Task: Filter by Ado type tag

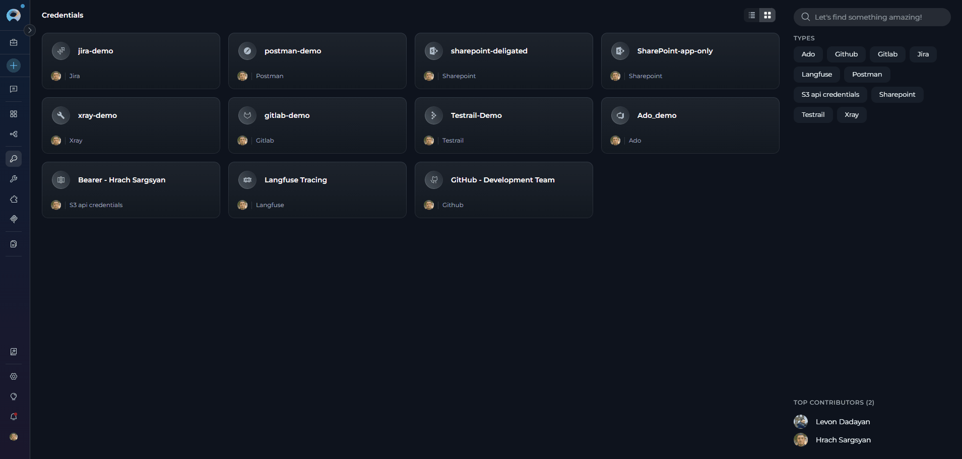Action: tap(808, 54)
